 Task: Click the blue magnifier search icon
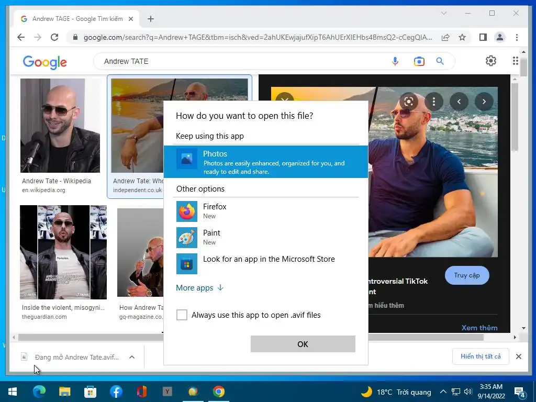440,61
